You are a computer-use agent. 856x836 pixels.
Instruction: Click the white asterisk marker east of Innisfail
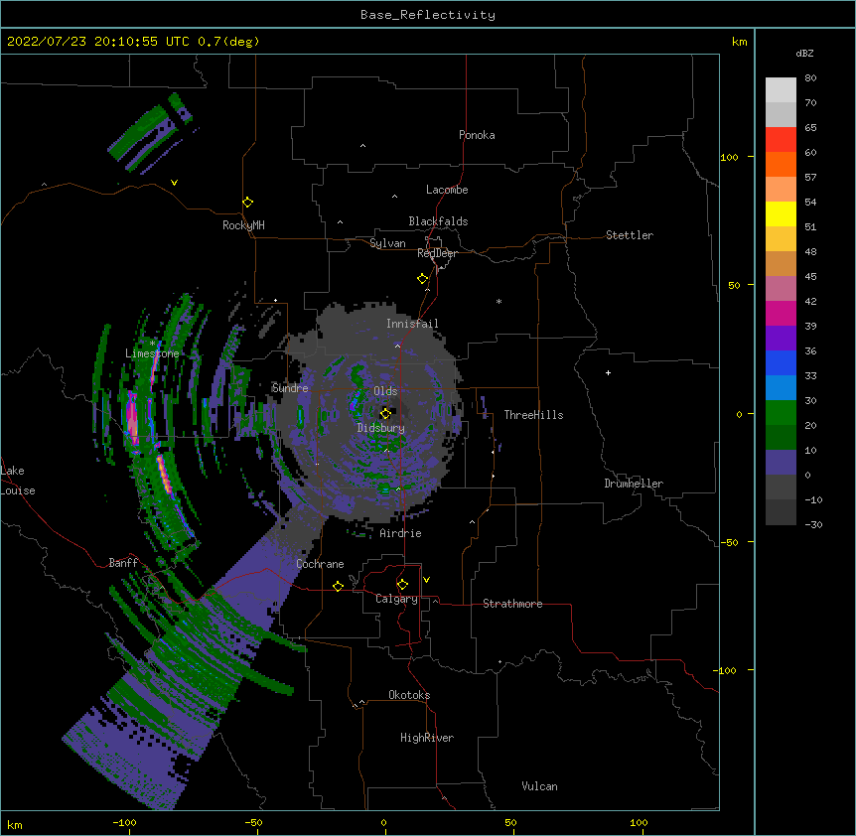[x=499, y=301]
